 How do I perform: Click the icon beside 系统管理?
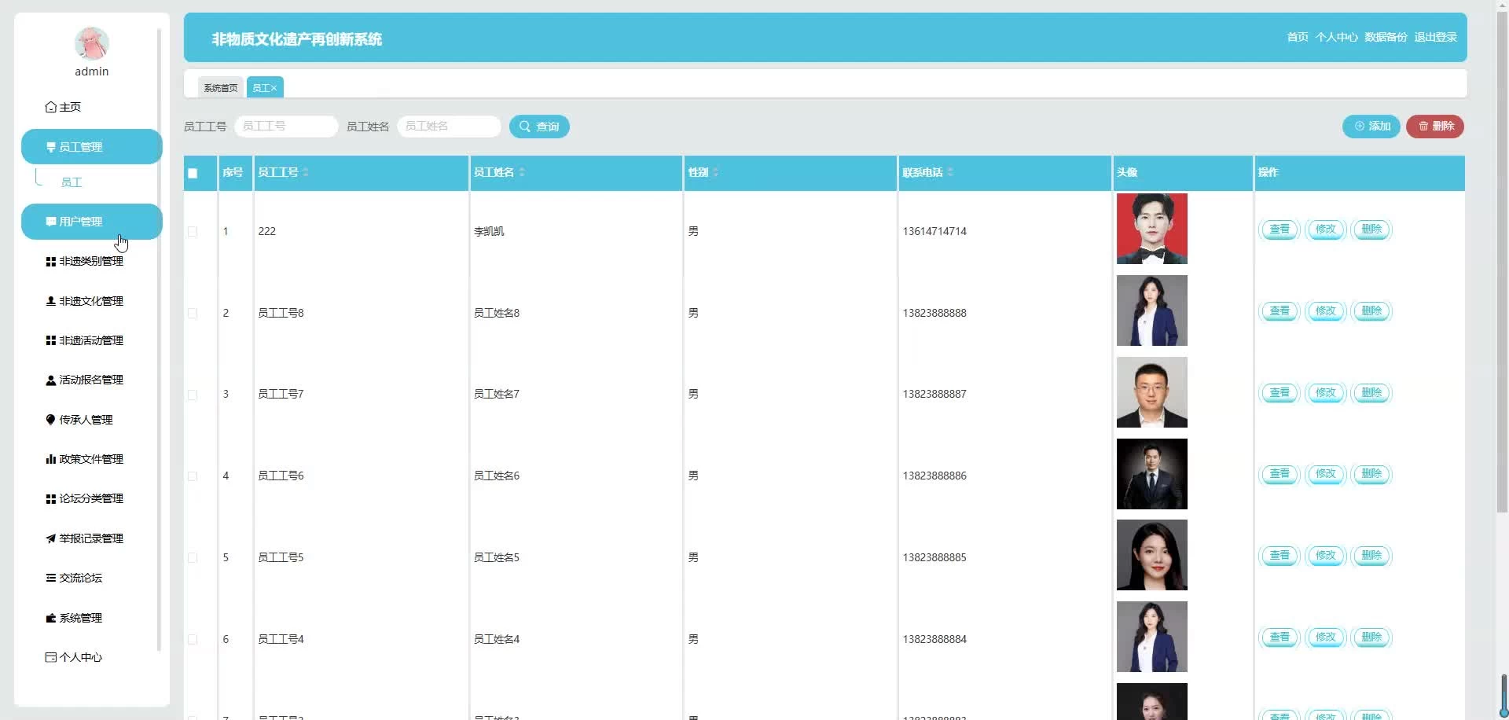point(51,618)
